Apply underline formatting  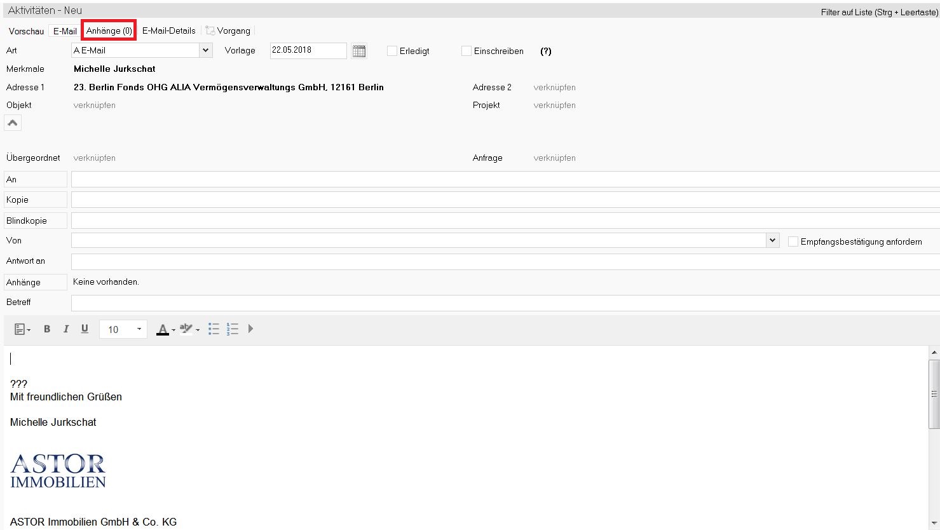85,329
